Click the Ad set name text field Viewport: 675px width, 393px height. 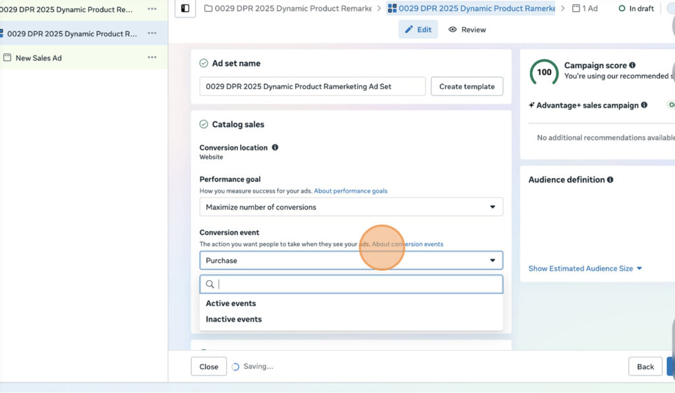312,86
